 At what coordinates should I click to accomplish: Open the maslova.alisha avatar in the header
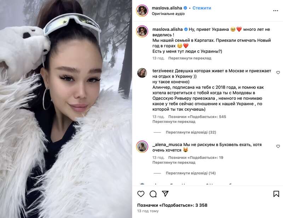click(142, 11)
